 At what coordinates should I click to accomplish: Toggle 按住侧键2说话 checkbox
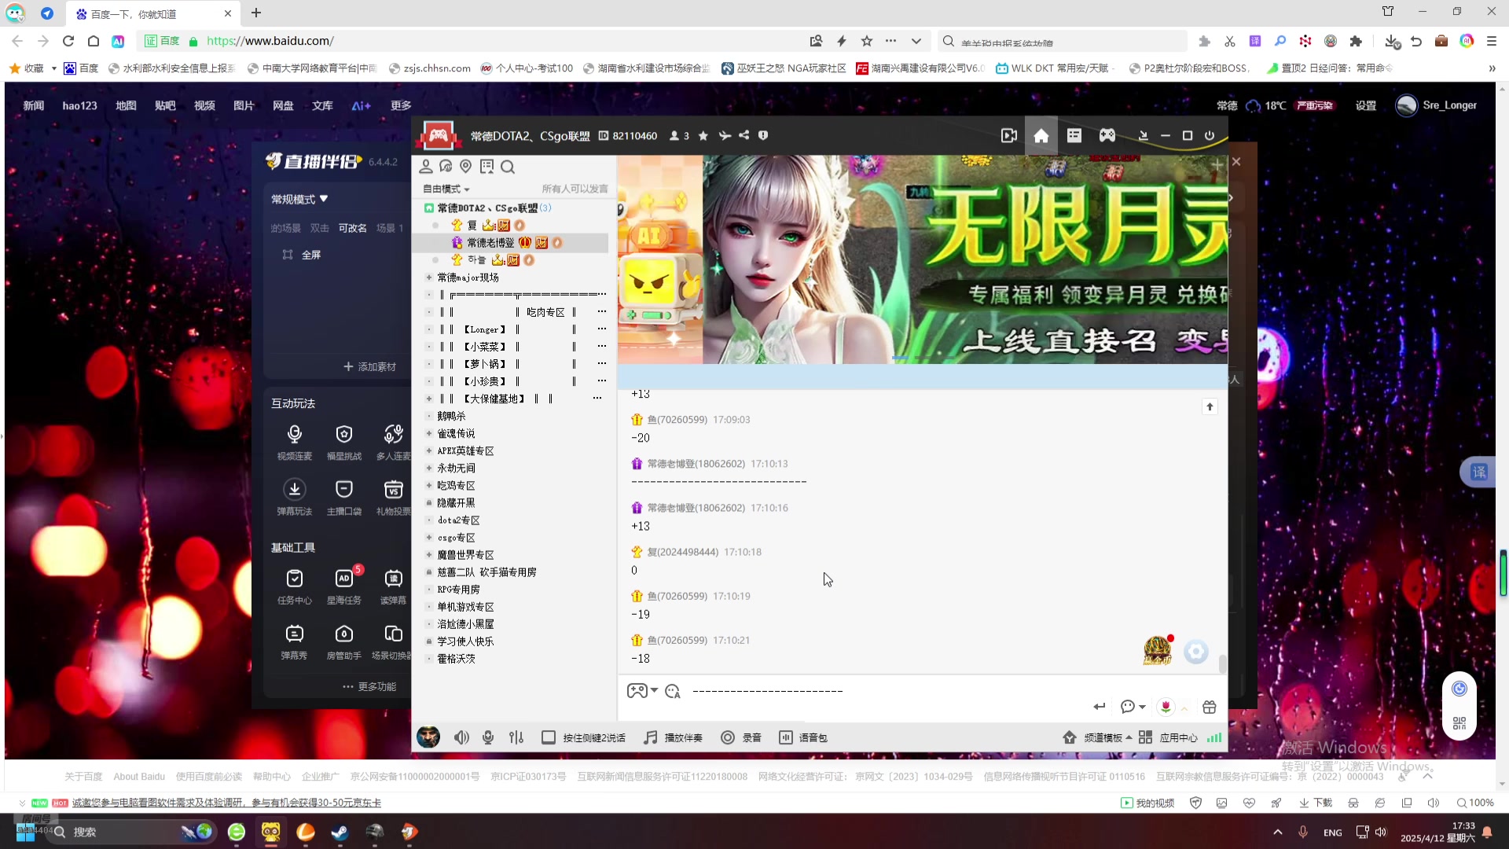tap(549, 737)
